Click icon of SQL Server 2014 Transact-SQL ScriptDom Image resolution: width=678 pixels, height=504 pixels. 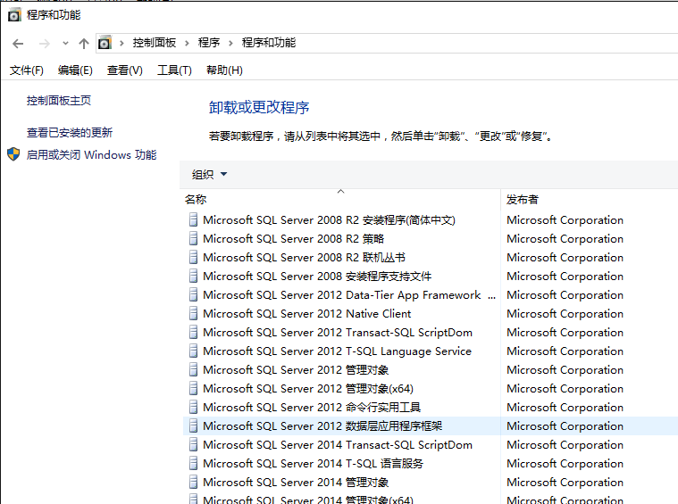(193, 444)
